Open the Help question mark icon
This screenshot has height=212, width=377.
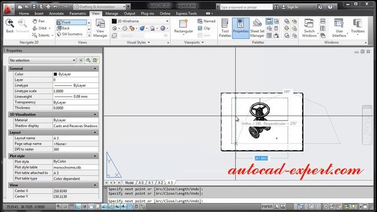[x=330, y=7]
